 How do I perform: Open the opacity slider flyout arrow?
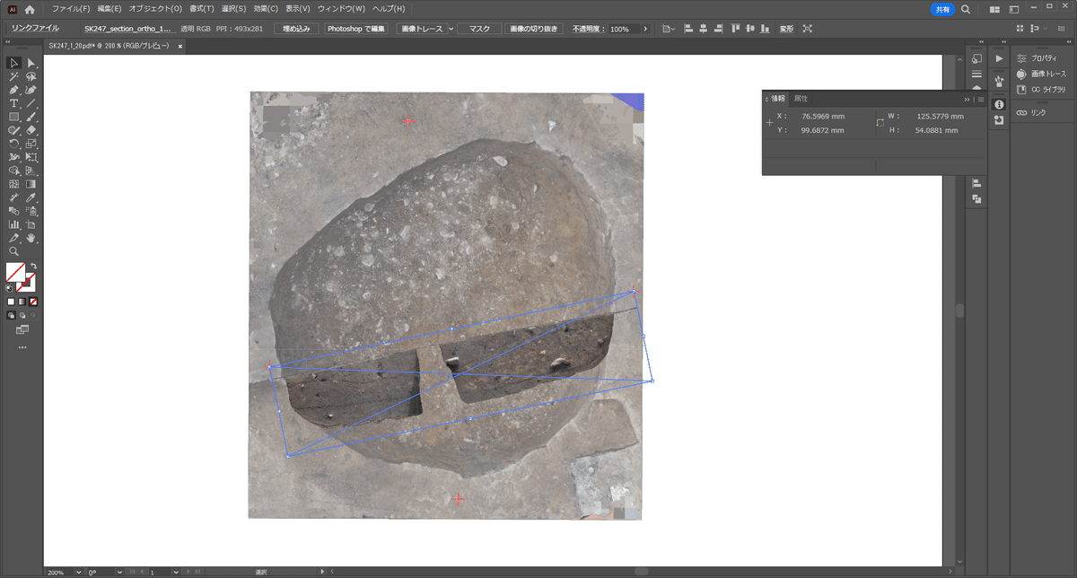tap(644, 29)
